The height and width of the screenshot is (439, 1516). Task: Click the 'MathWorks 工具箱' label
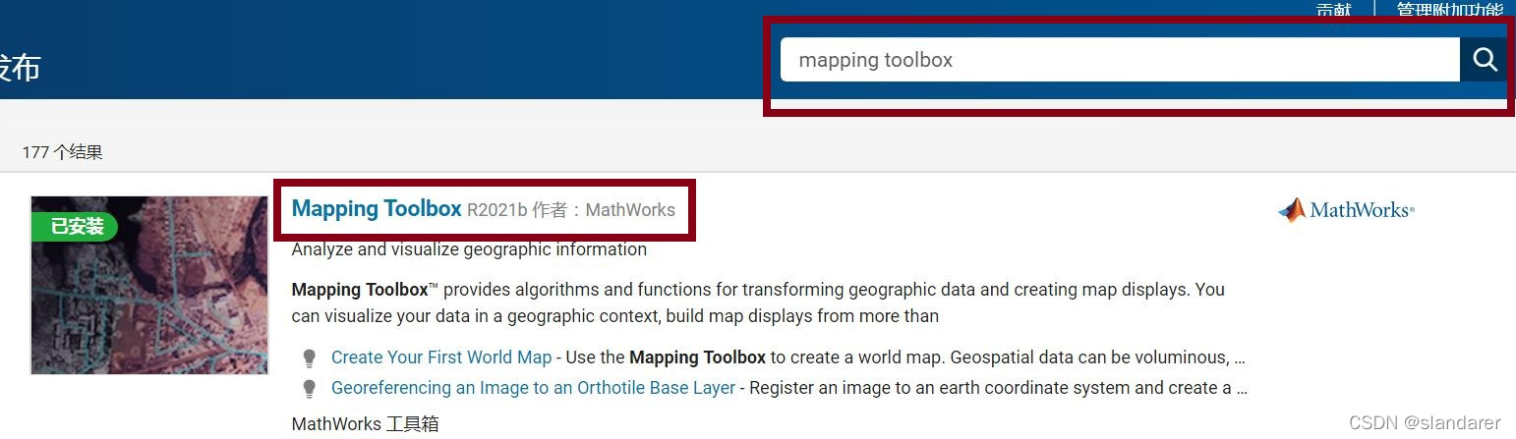point(365,424)
